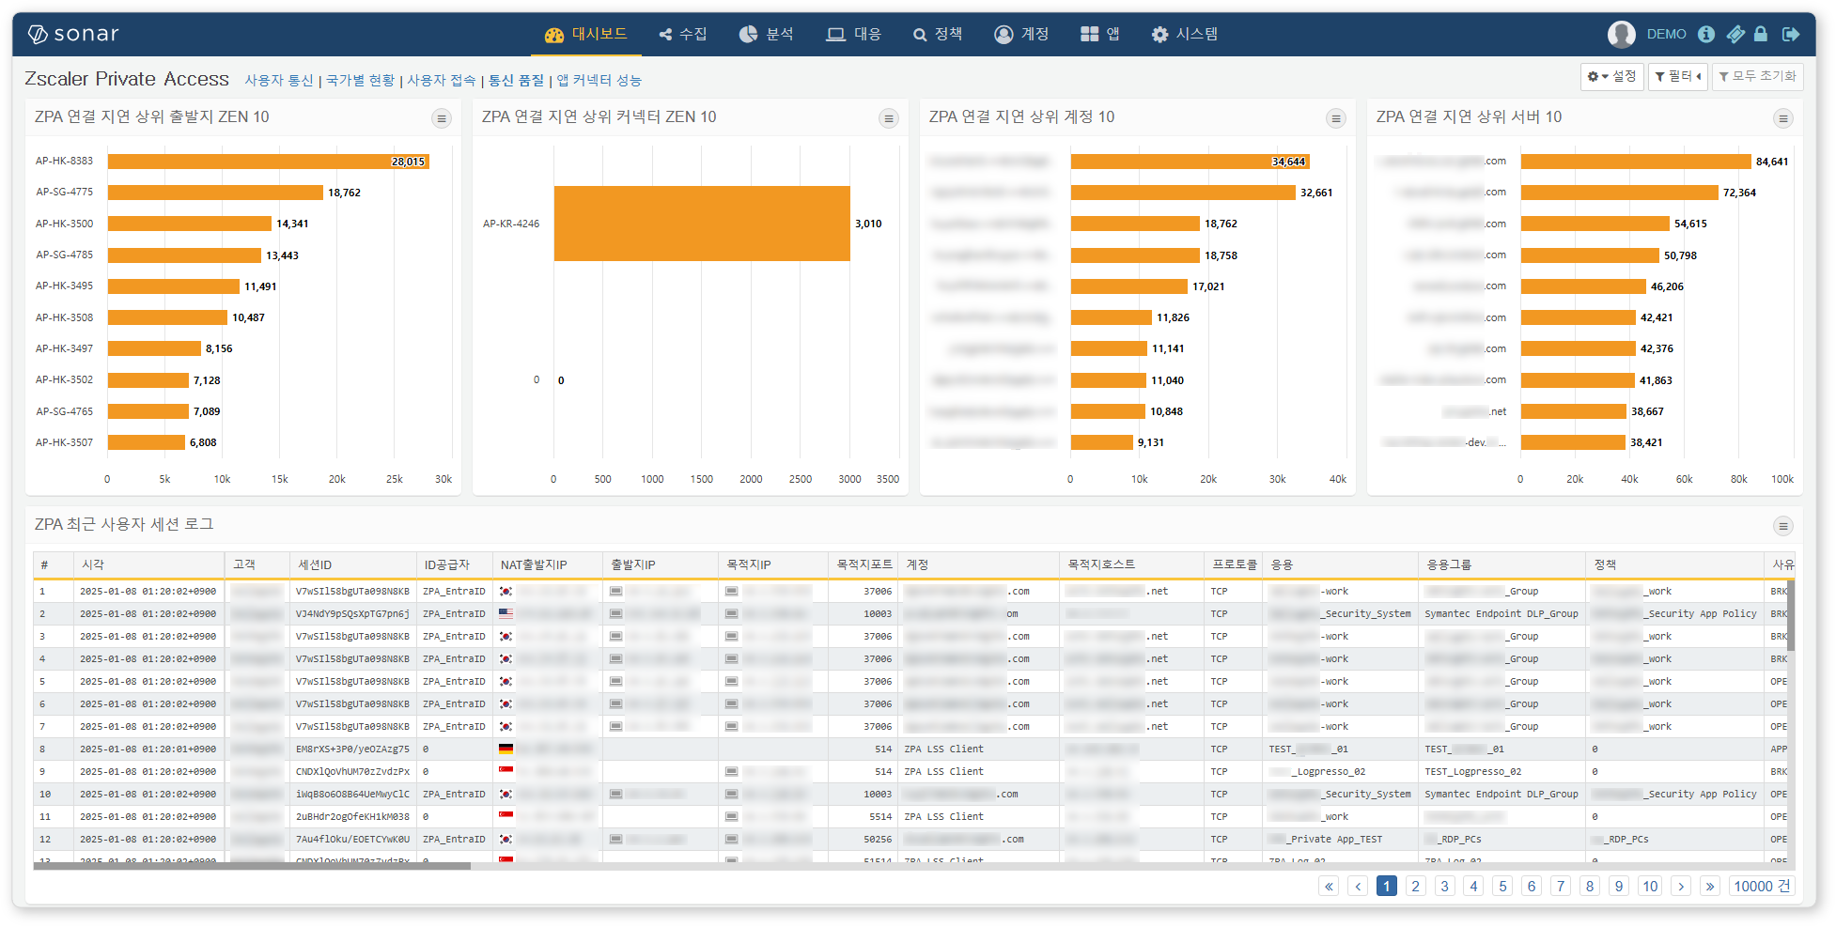Click 출발지IP host icon in row 1

tap(615, 592)
